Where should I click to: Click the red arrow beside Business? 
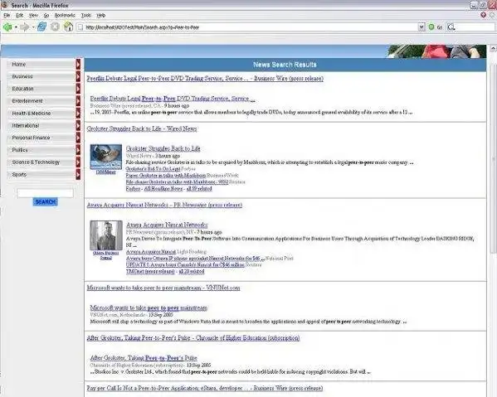click(78, 76)
